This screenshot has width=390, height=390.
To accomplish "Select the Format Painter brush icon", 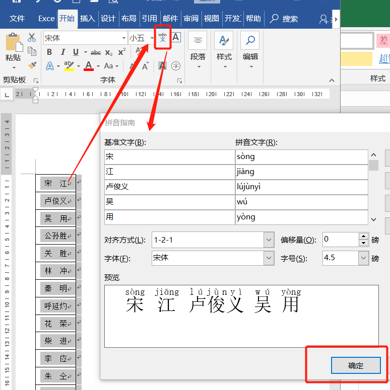I will [x=32, y=65].
